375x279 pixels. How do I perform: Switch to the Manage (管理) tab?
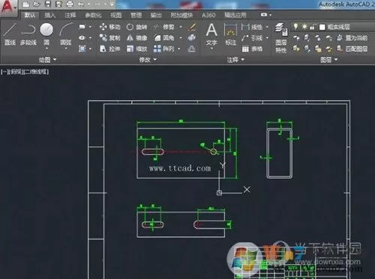point(136,15)
